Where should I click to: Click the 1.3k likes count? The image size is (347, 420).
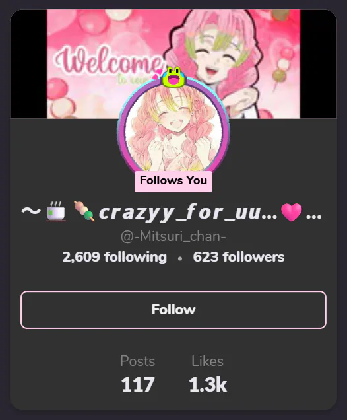click(208, 384)
